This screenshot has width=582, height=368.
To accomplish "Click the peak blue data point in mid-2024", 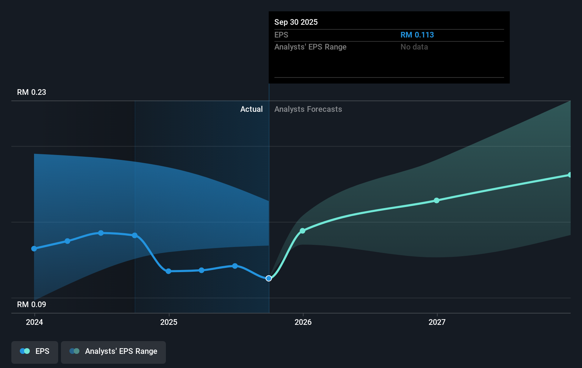I will (x=101, y=233).
